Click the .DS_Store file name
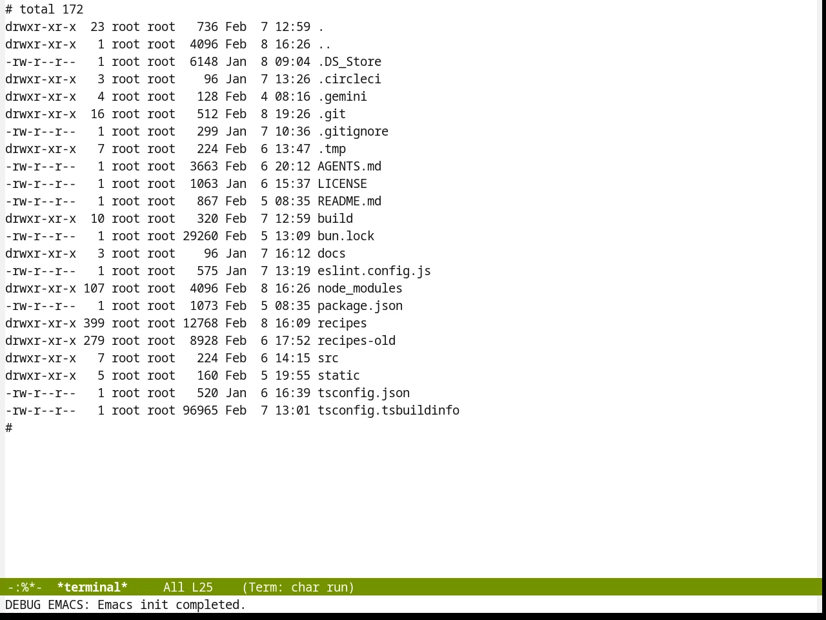 coord(349,61)
